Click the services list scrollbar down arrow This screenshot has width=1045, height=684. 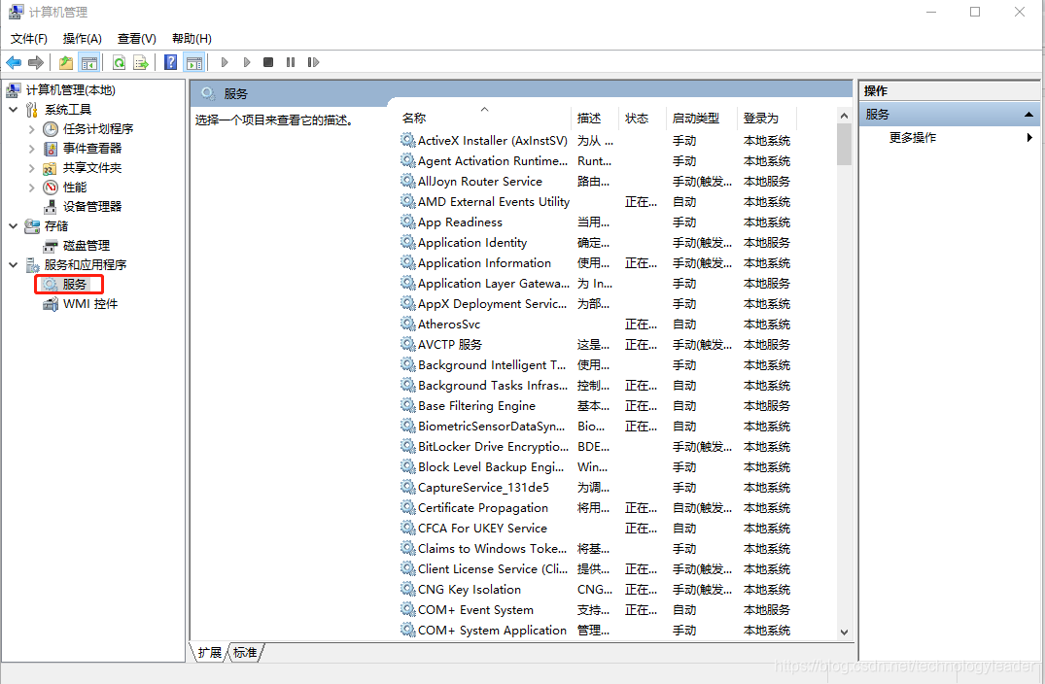(x=844, y=633)
